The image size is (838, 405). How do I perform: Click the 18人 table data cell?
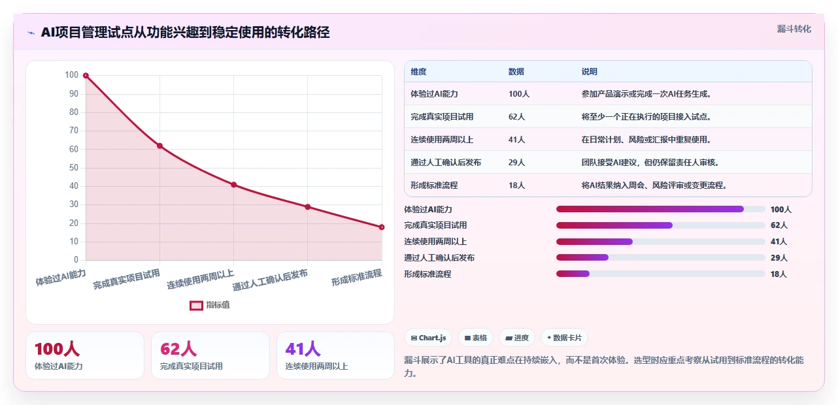[539, 186]
